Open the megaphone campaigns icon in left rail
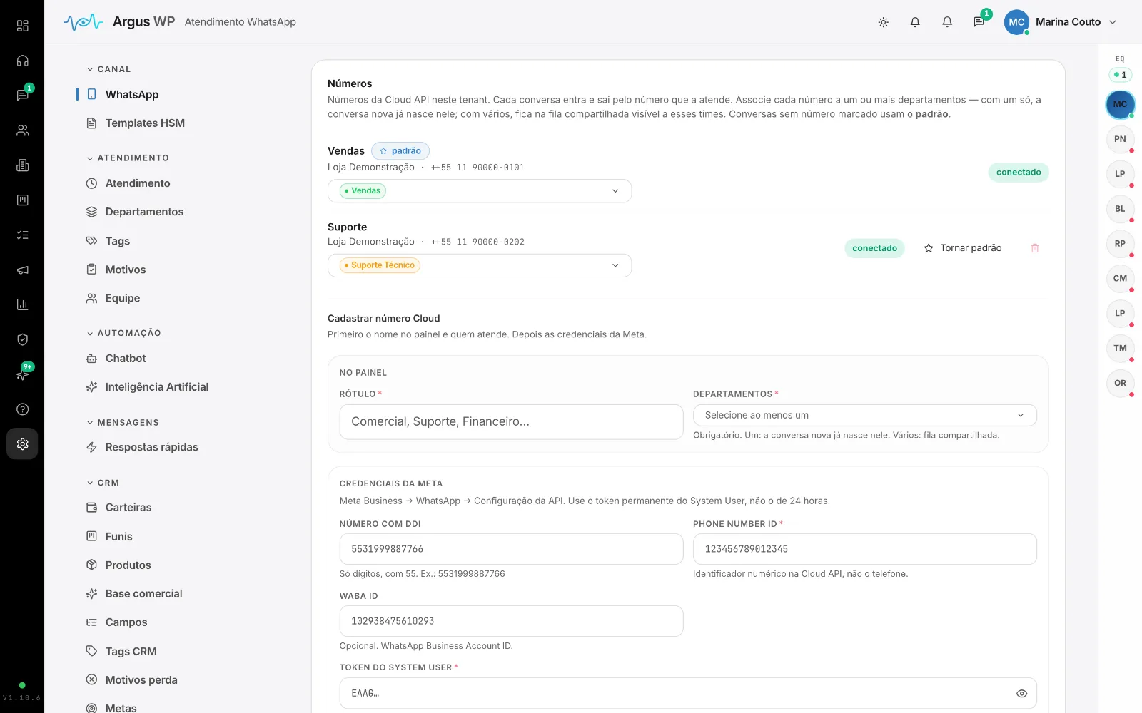This screenshot has width=1142, height=713. click(22, 270)
